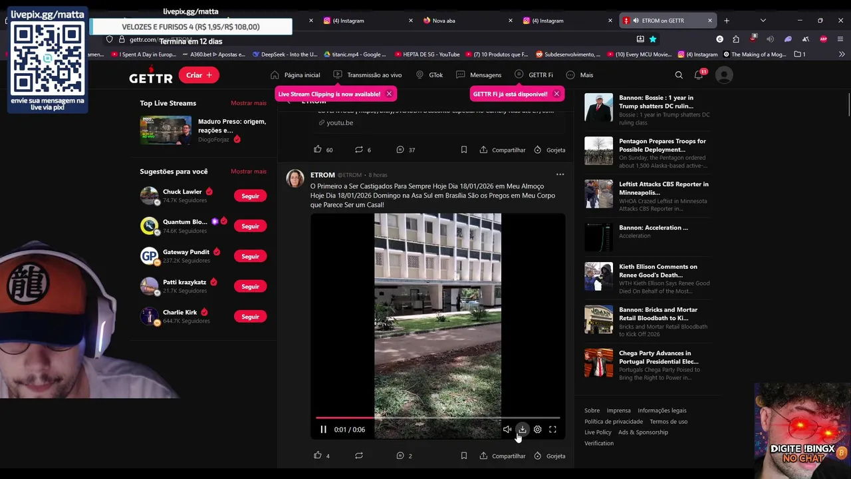Open the GETTR search icon
851x479 pixels.
click(x=679, y=75)
